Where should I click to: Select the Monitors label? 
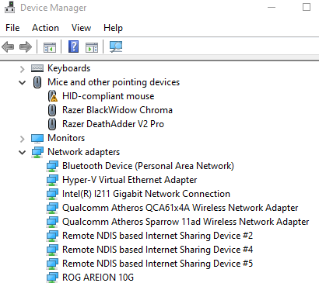coord(66,138)
